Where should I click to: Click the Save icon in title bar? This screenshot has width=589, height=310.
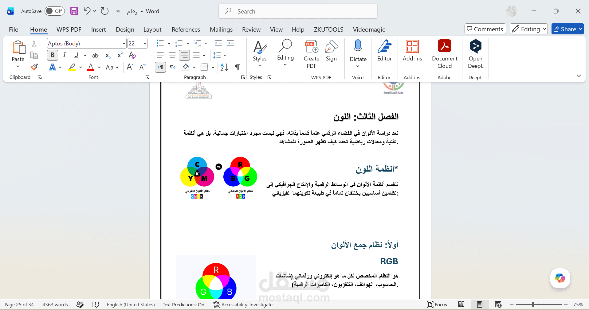74,11
